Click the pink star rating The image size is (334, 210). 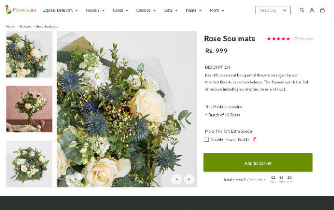pyautogui.click(x=278, y=39)
